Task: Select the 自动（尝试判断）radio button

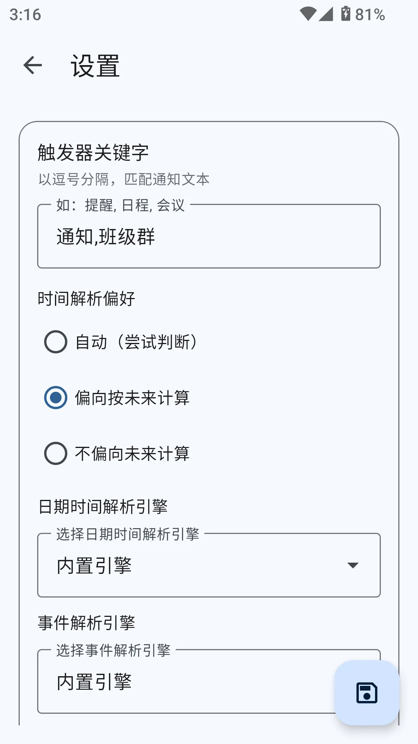Action: tap(56, 342)
